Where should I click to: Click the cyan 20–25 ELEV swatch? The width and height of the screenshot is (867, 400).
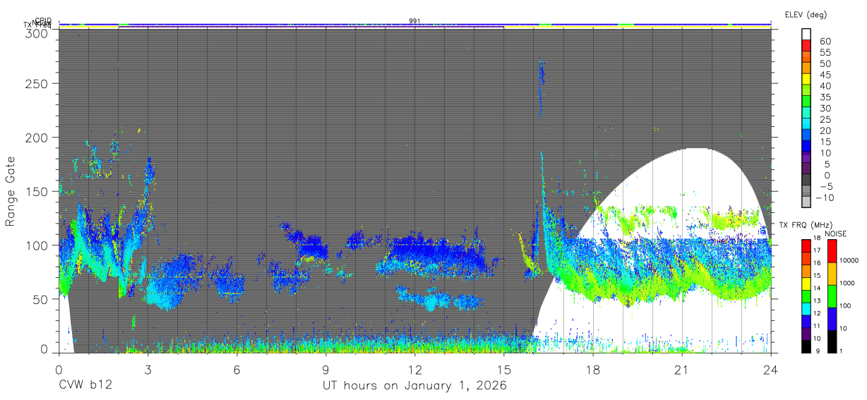(806, 124)
